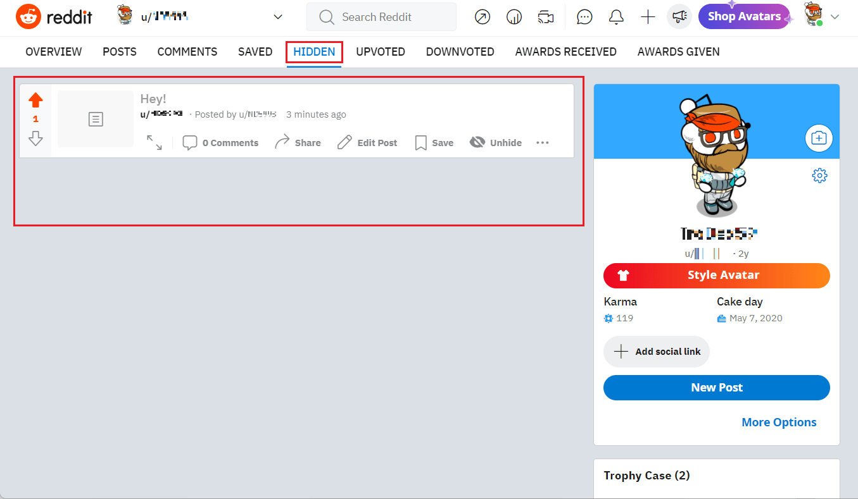
Task: Expand the account menu at top right
Action: [835, 17]
